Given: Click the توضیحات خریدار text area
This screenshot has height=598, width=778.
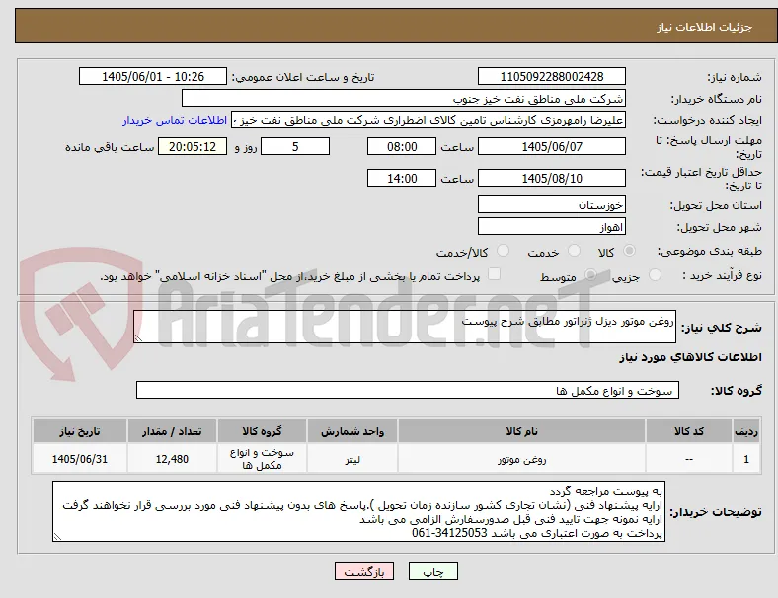Looking at the screenshot, I should tap(358, 511).
